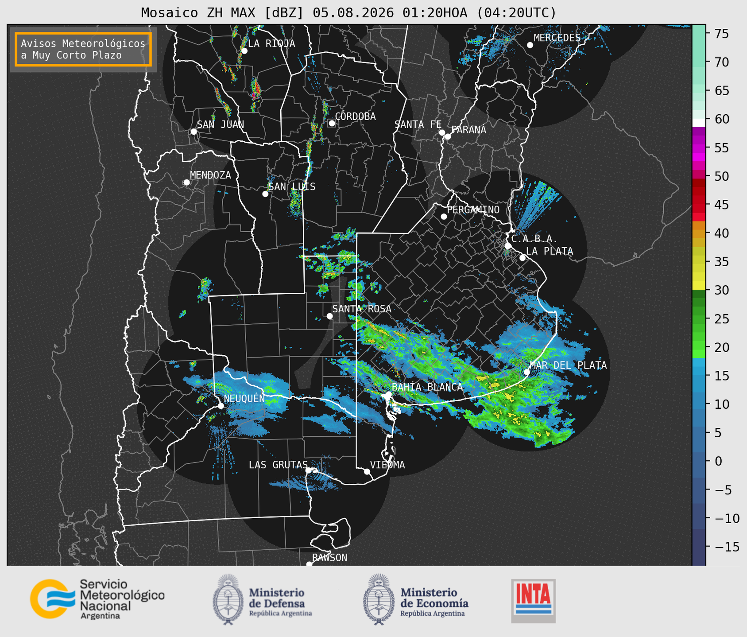This screenshot has height=637, width=747.
Task: Click the INTA logo
Action: pos(534,601)
